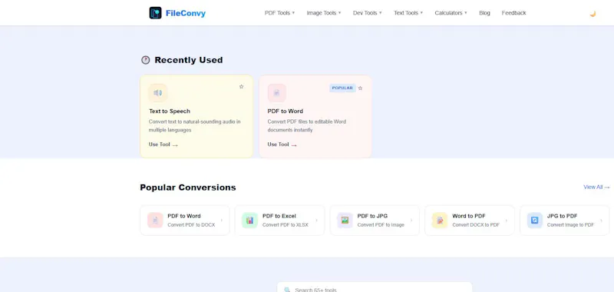The image size is (614, 292).
Task: Open the Calculators dropdown menu
Action: pyautogui.click(x=451, y=13)
